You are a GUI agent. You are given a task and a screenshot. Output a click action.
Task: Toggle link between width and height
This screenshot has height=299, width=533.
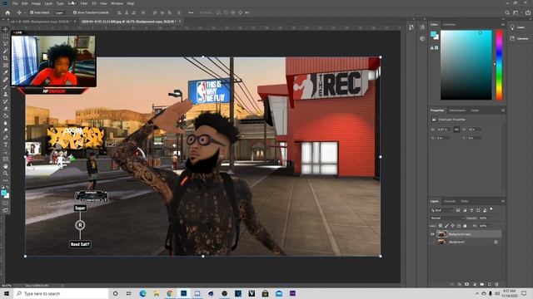click(x=456, y=130)
